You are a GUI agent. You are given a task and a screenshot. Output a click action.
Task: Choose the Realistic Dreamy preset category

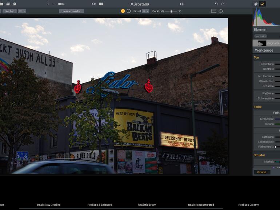point(248,205)
